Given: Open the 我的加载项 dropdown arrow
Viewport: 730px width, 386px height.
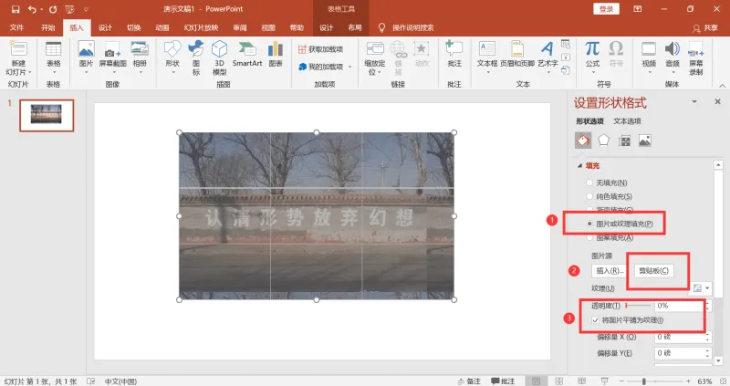Looking at the screenshot, I should [350, 67].
